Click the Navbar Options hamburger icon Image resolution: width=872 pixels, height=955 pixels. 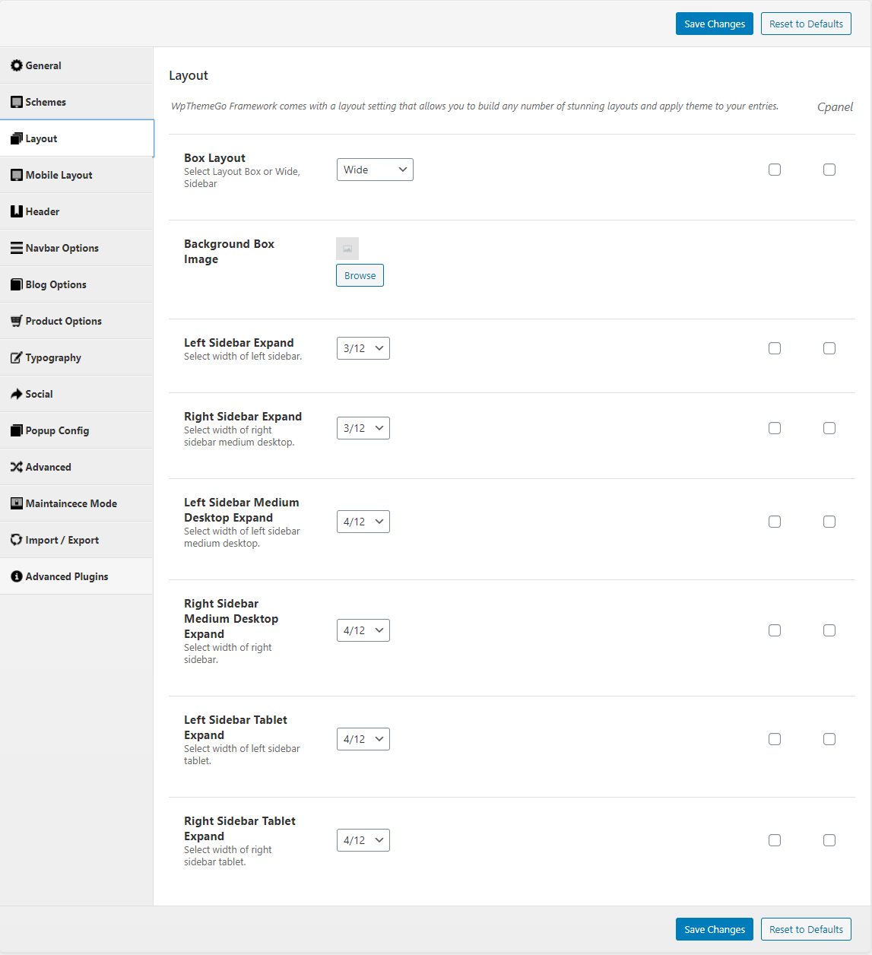[x=17, y=248]
